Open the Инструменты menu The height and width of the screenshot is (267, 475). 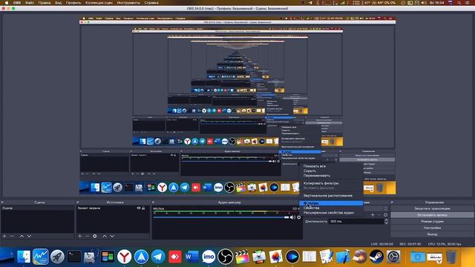coord(128,3)
